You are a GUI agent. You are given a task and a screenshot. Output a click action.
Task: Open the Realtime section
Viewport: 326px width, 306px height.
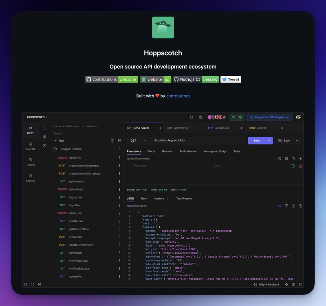pyautogui.click(x=30, y=162)
